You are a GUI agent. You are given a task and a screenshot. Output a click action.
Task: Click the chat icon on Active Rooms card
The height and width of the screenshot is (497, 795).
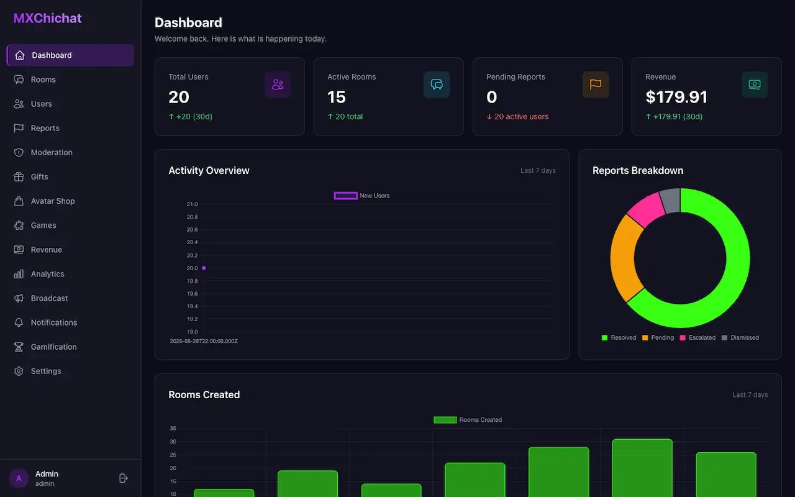tap(437, 84)
